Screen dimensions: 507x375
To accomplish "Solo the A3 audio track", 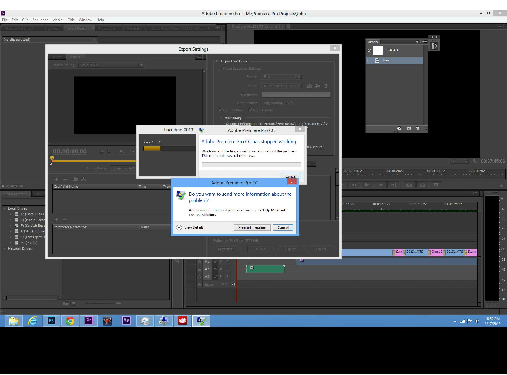I will click(228, 277).
